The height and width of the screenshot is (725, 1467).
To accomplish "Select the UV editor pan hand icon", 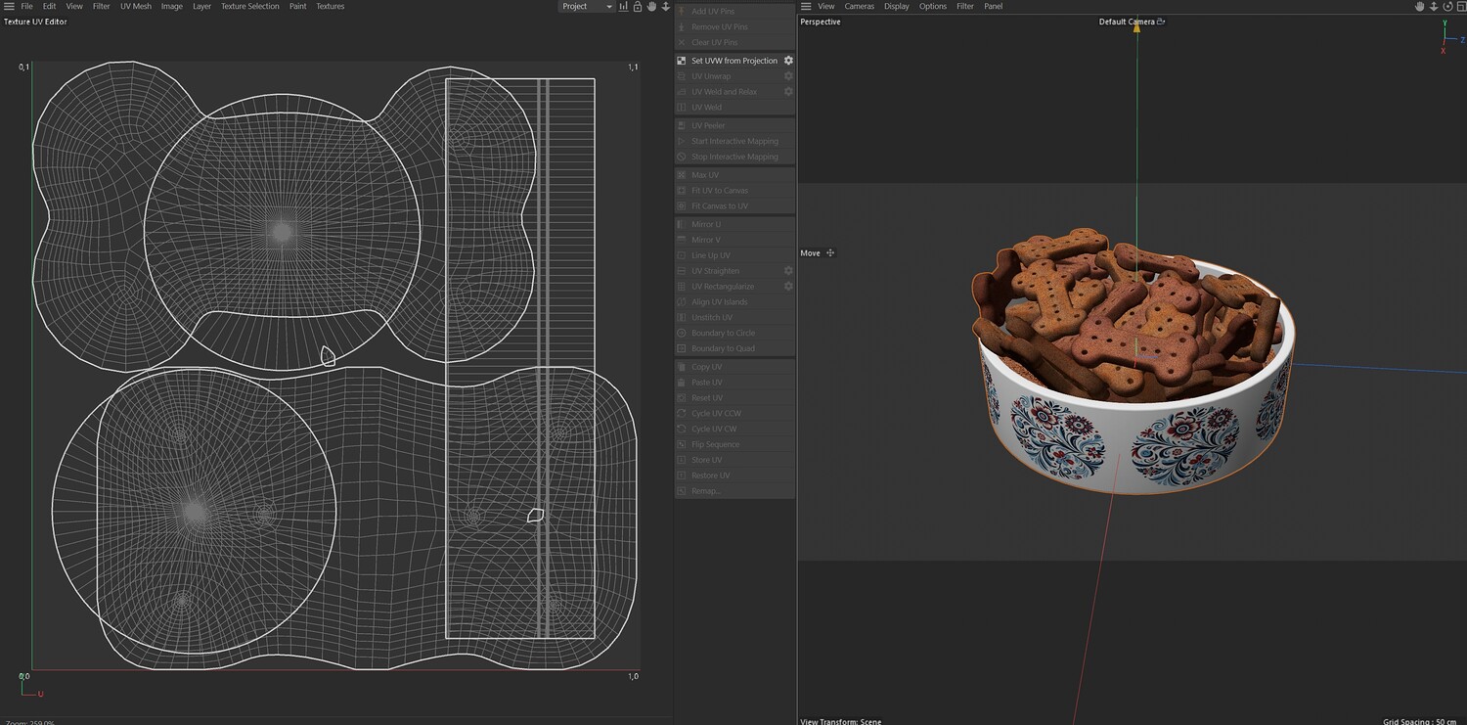I will coord(651,6).
